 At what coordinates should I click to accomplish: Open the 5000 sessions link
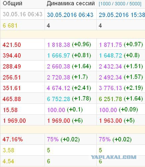(135, 4)
